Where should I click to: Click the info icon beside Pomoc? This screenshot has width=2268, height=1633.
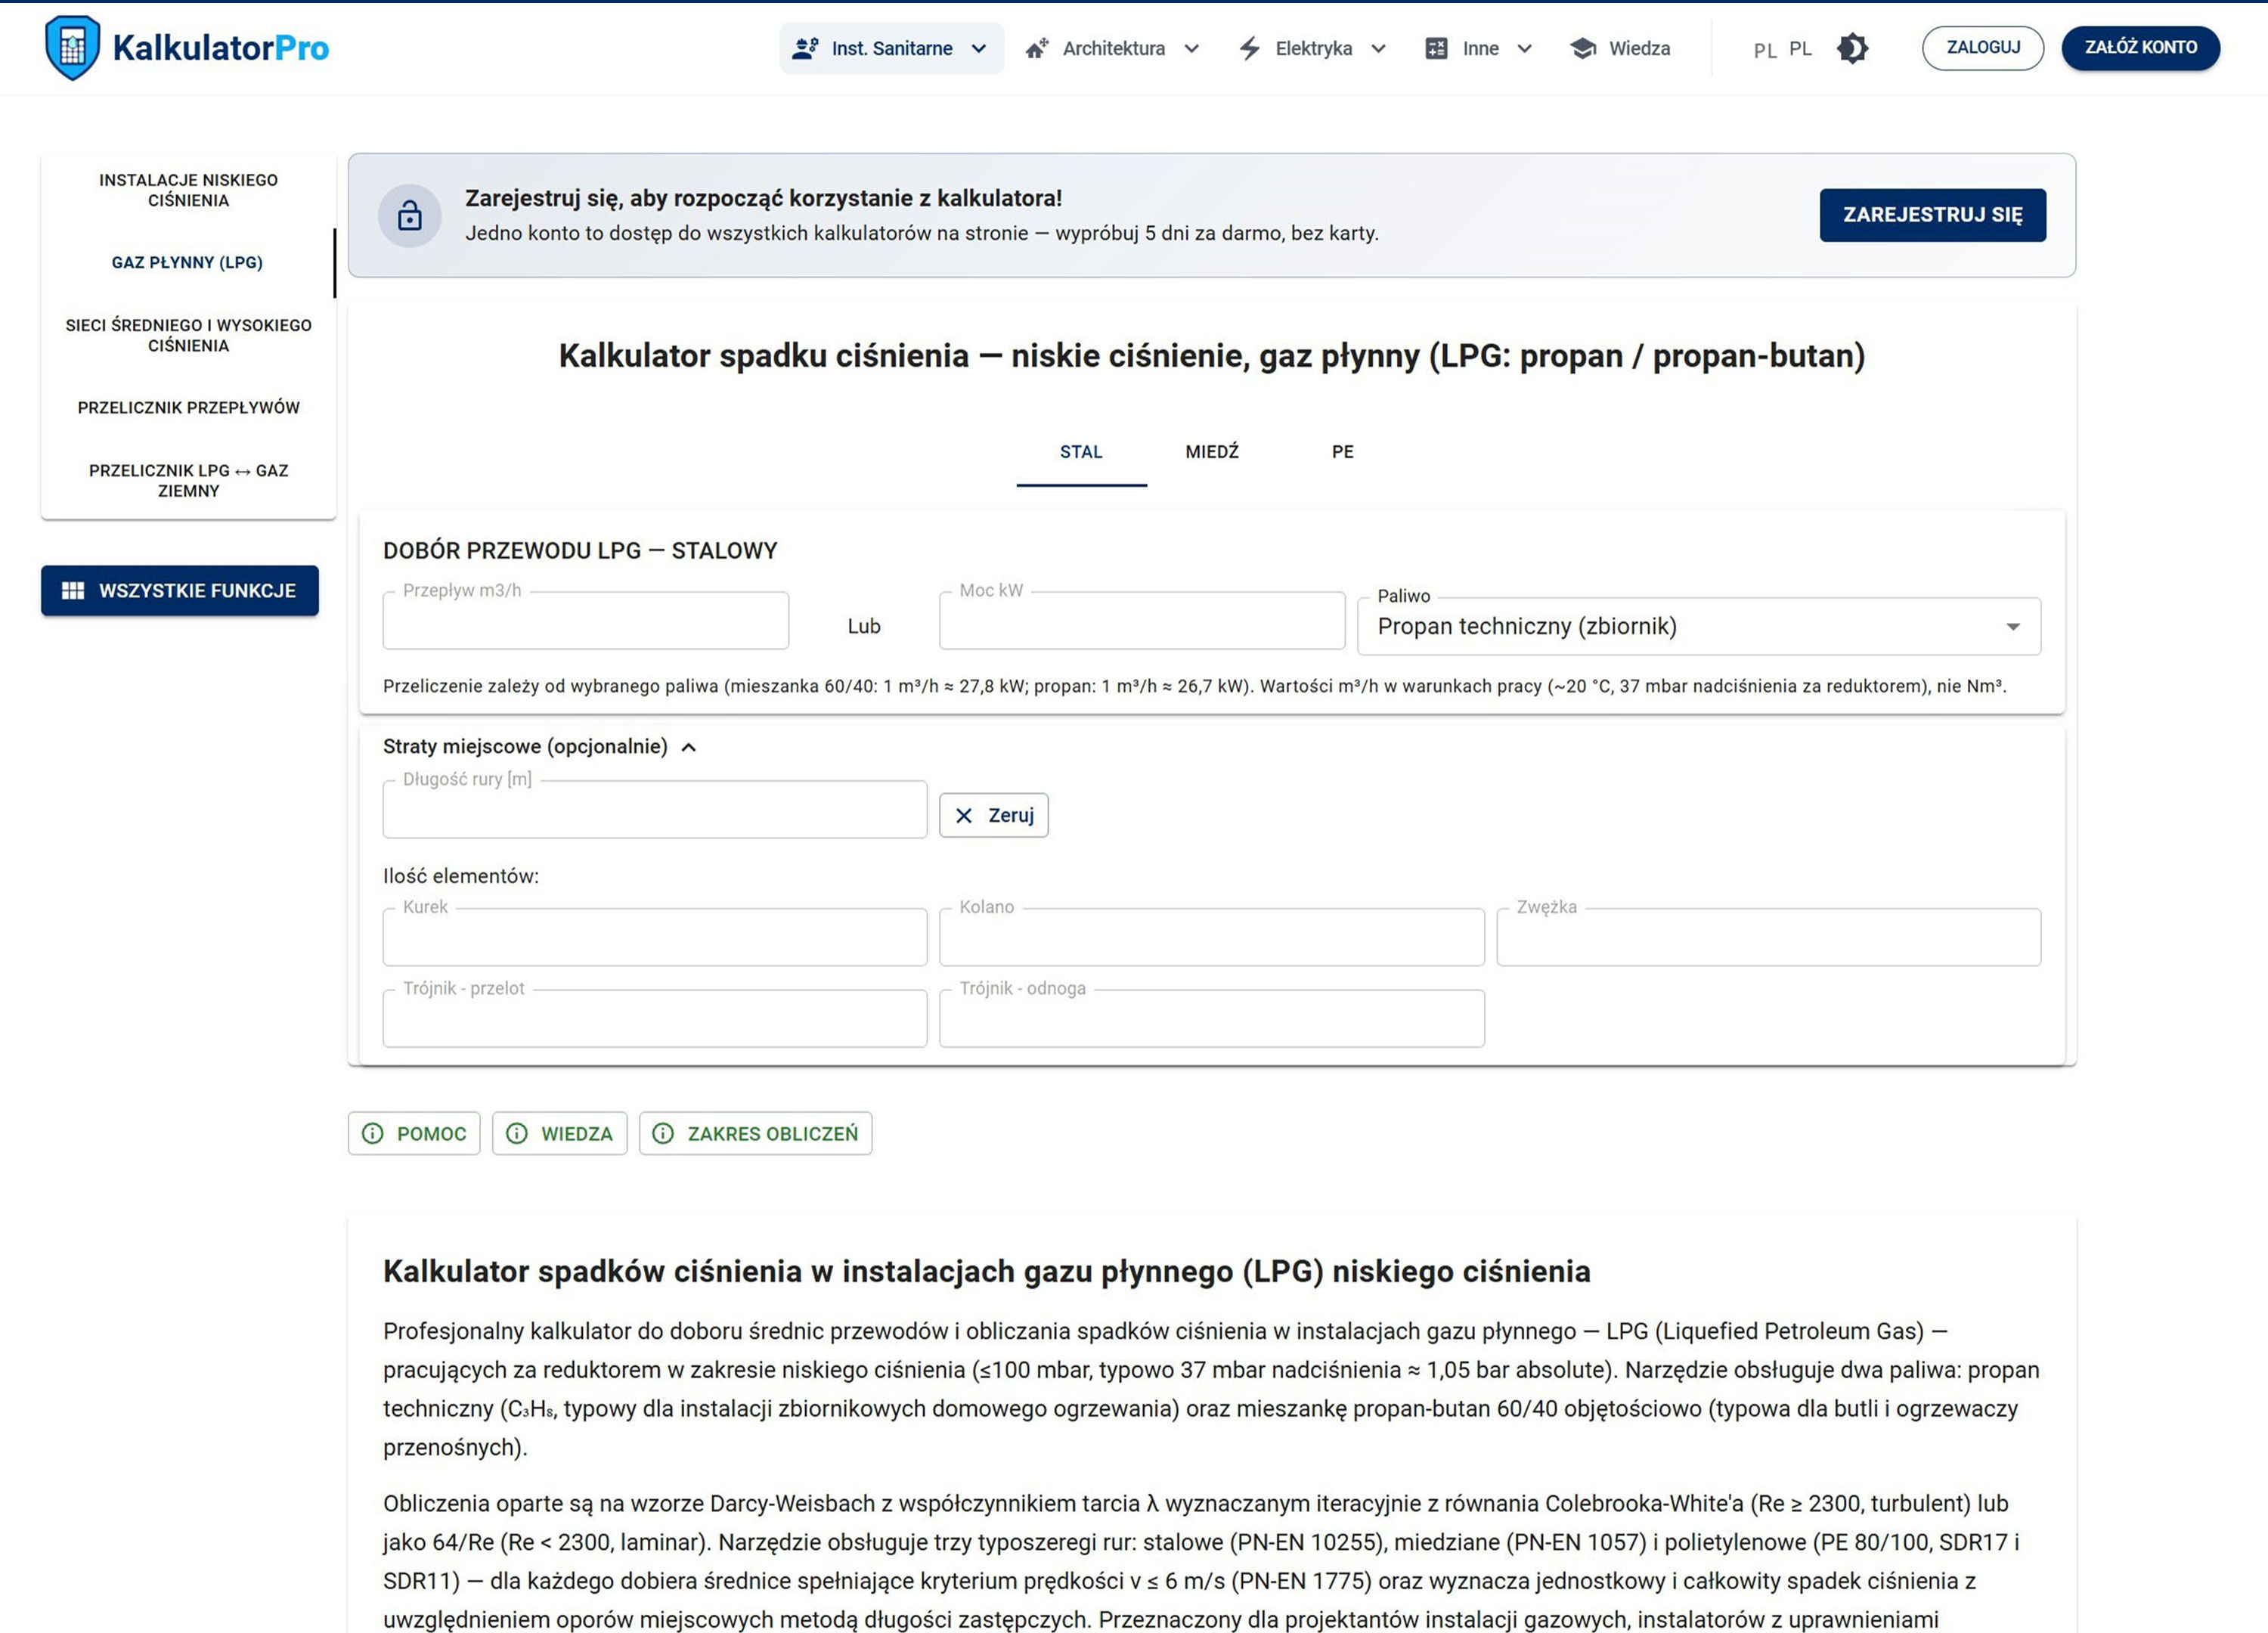pos(373,1133)
